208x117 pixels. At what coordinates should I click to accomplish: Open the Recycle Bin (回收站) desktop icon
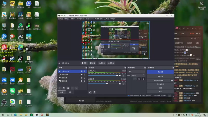(x=4, y=26)
